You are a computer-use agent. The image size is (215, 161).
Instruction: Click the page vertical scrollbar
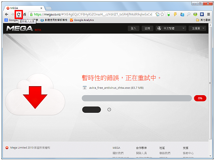[210, 83]
